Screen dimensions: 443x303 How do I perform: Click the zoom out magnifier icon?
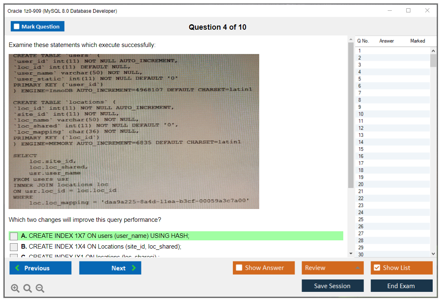point(40,289)
